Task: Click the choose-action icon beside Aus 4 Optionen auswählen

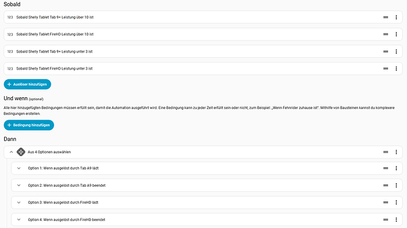Action: coord(21,152)
